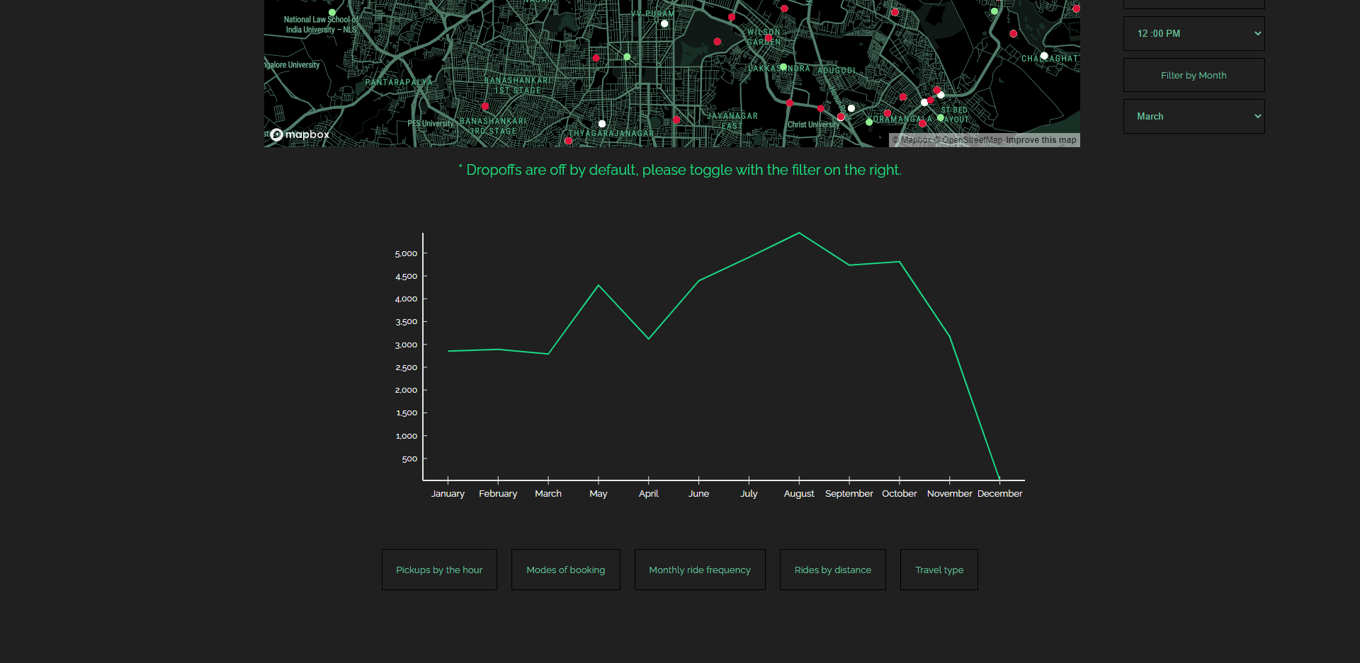Viewport: 1360px width, 663px height.
Task: Select the Monthly ride frequency chart
Action: pos(700,570)
